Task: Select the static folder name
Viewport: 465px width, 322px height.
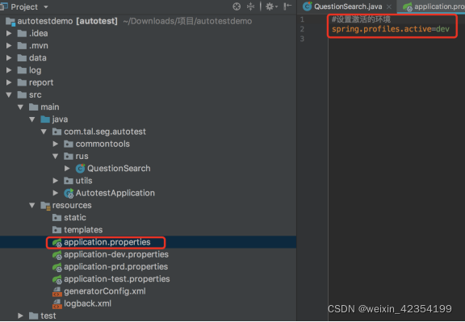Action: click(75, 218)
